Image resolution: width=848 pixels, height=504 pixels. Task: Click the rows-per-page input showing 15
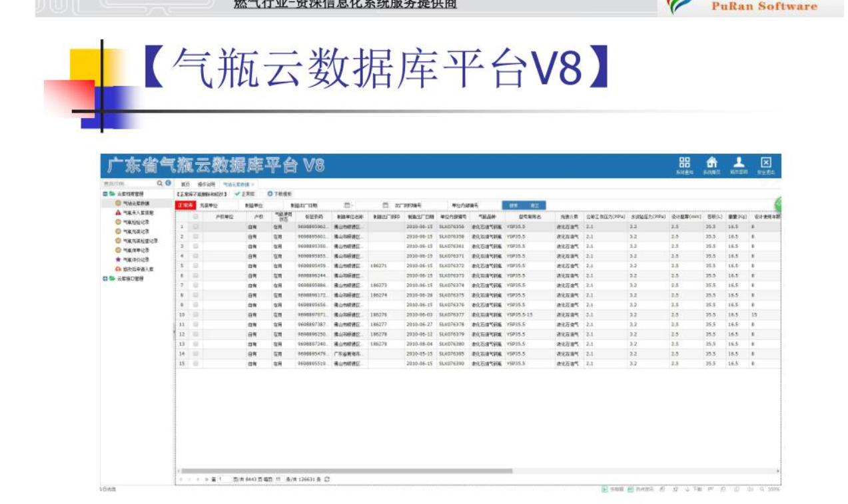278,479
